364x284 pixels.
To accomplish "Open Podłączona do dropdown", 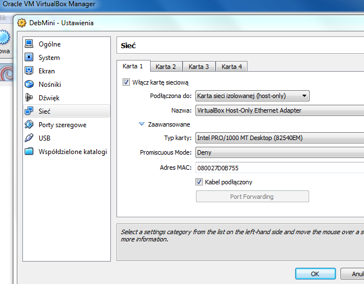I will click(x=253, y=96).
